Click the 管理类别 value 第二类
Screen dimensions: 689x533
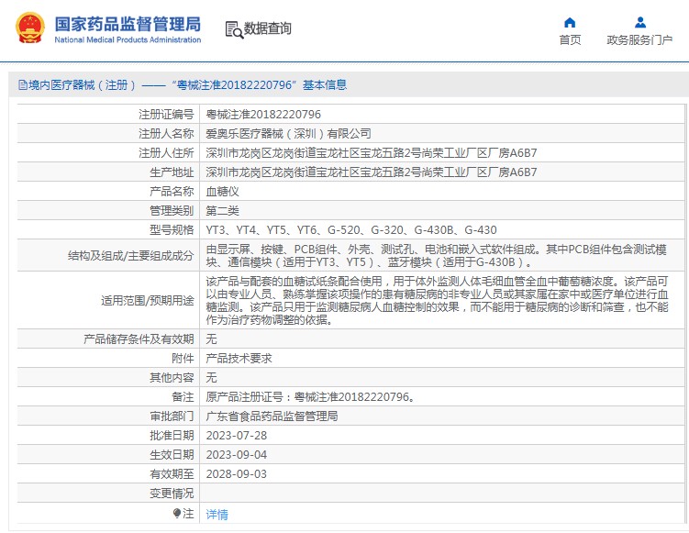click(x=222, y=211)
